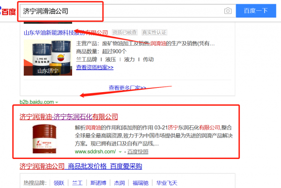
Task: Open the 山东济宁 oil barrels thumbnail
Action: [48, 58]
